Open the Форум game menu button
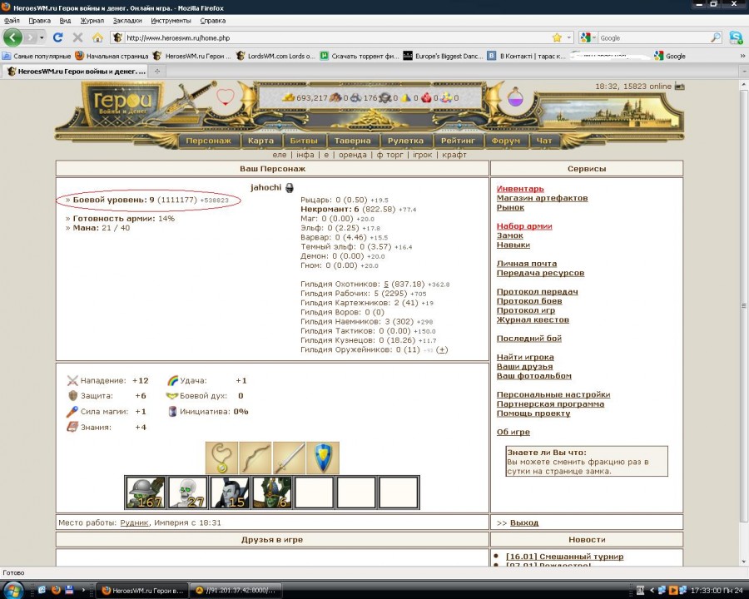Image resolution: width=749 pixels, height=599 pixels. pos(506,141)
